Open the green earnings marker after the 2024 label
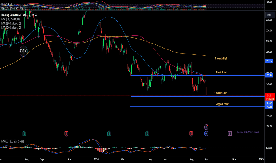The height and width of the screenshot is (163, 276). [109, 134]
